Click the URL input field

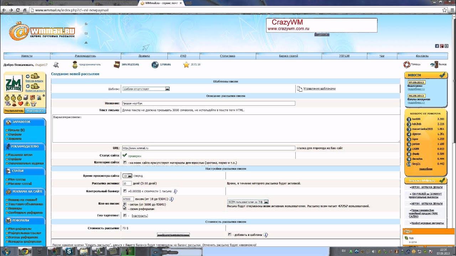(x=208, y=148)
